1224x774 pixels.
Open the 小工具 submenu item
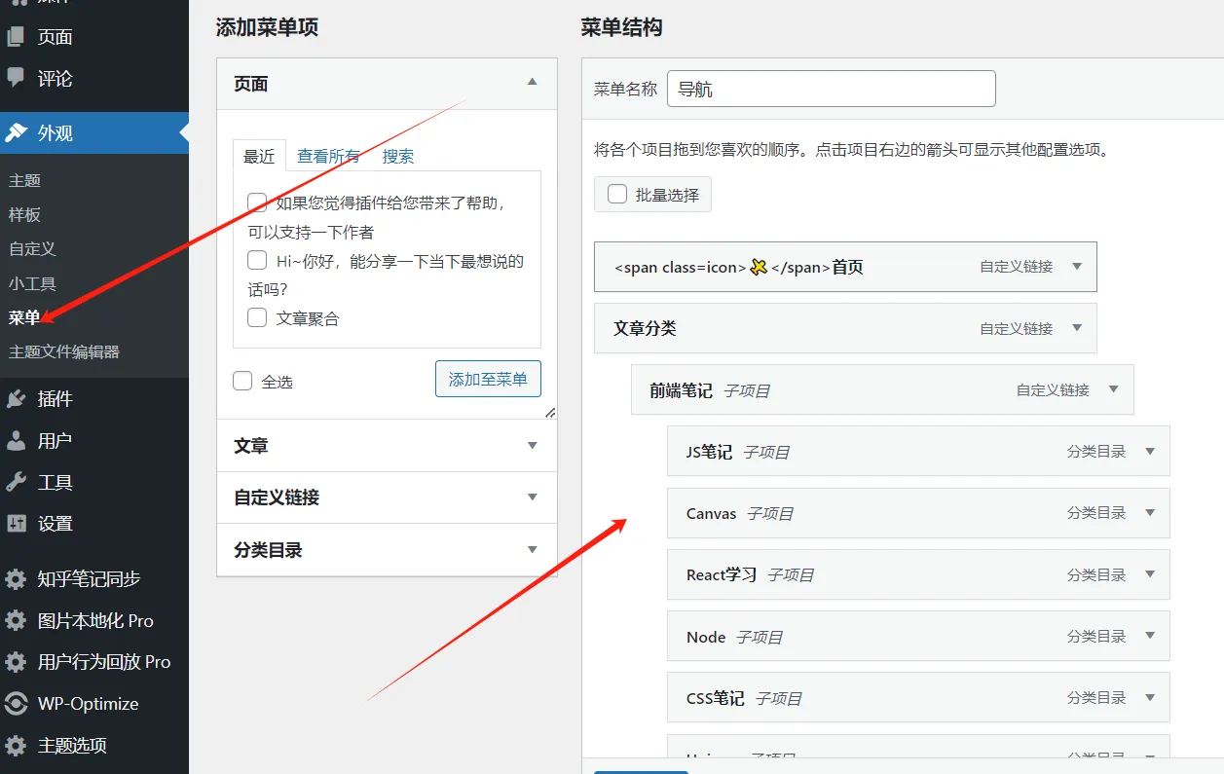32,283
